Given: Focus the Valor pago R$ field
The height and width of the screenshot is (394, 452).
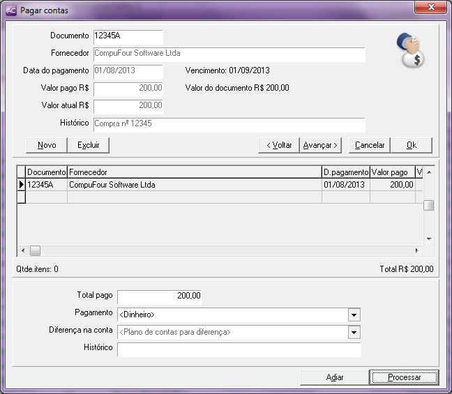Looking at the screenshot, I should coord(128,89).
